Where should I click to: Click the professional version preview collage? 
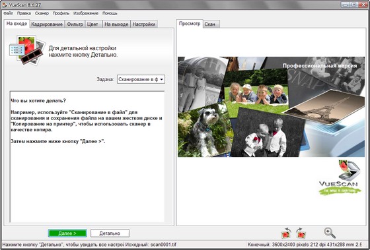coord(271,107)
